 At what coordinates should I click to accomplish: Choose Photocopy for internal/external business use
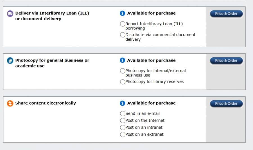(123, 71)
